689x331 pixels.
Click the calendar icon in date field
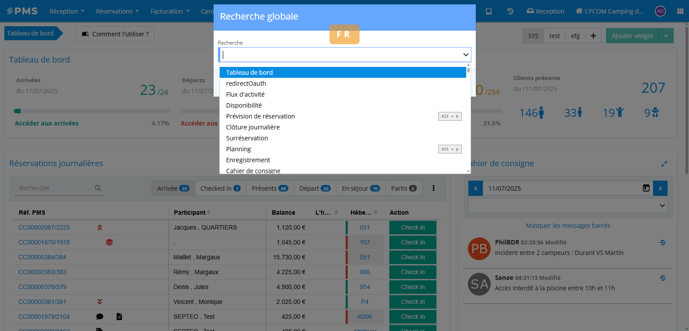click(x=646, y=188)
